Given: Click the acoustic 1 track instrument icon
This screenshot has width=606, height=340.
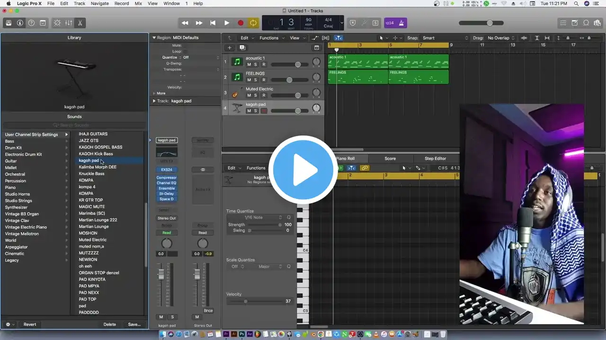Looking at the screenshot, I should coord(237,62).
